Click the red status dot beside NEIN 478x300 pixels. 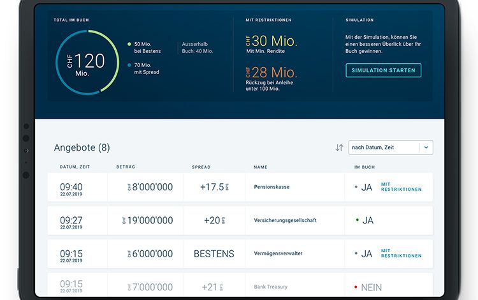coord(356,287)
